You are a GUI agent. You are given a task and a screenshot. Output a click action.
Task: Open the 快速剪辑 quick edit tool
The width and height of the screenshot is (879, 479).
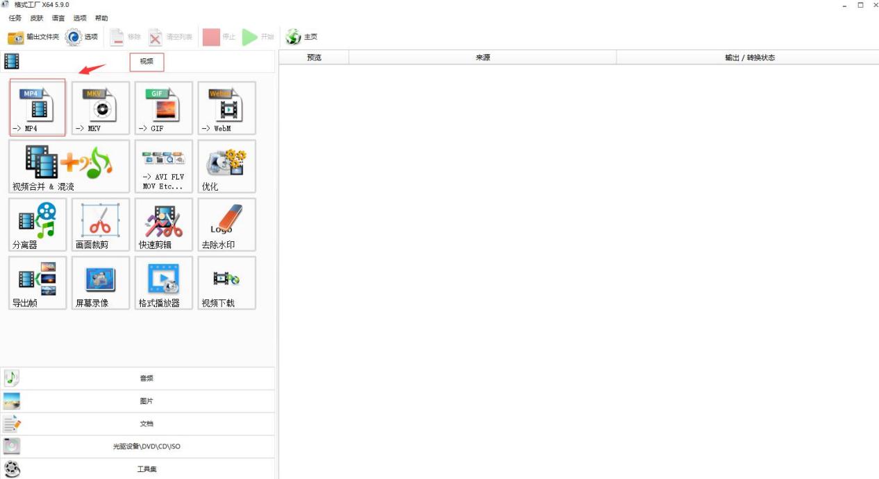pyautogui.click(x=163, y=224)
